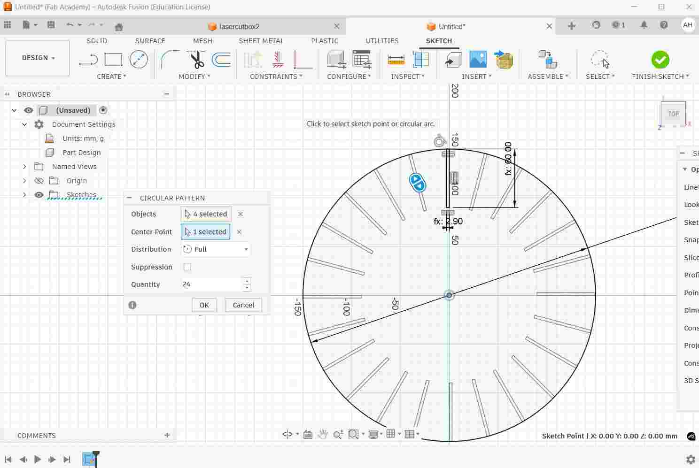Viewport: 699px width, 468px height.
Task: Add a comment with the plus icon
Action: (167, 435)
